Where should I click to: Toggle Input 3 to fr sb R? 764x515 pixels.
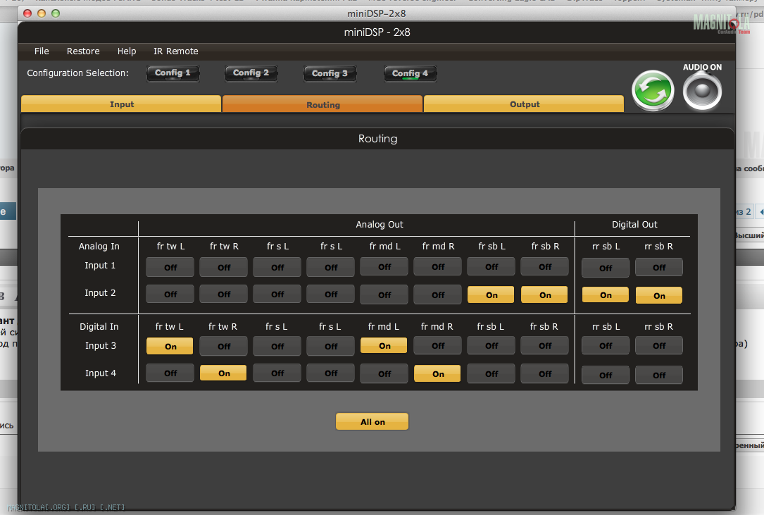pos(545,346)
